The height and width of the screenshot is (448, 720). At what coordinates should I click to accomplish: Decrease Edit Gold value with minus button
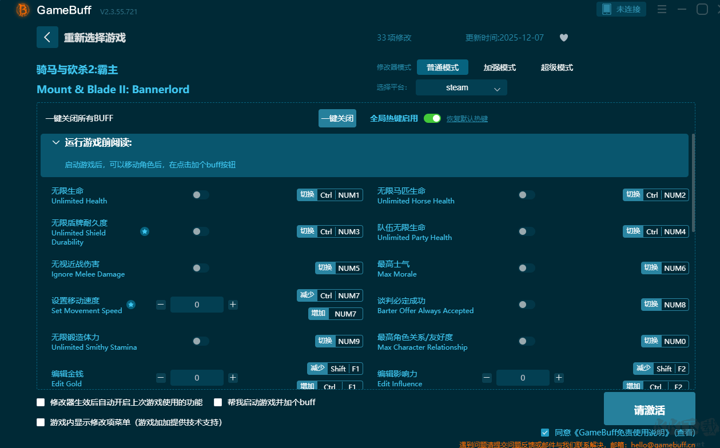point(161,378)
